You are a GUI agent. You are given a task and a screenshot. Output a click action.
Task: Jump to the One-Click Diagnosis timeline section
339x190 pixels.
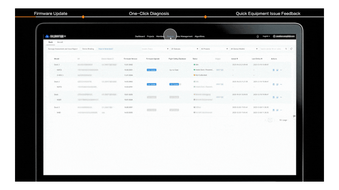149,14
